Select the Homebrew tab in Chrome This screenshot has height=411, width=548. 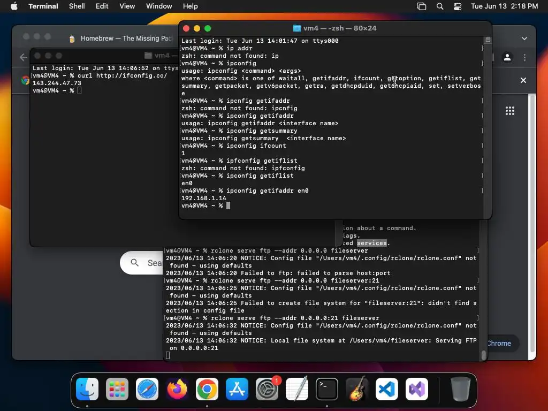coord(120,39)
